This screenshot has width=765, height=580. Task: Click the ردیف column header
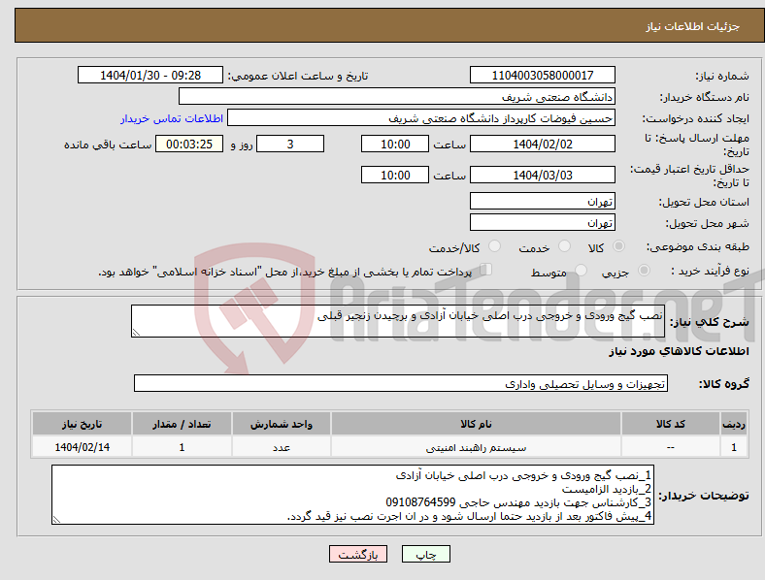734,424
